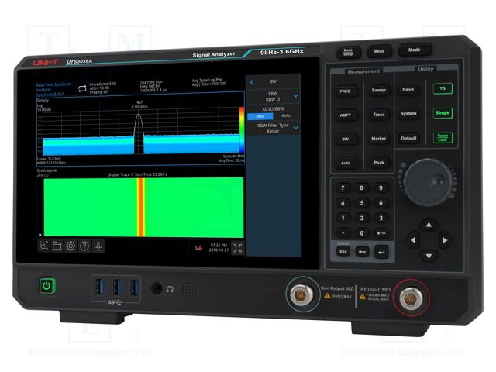Tap the help question mark icon

click(x=84, y=246)
